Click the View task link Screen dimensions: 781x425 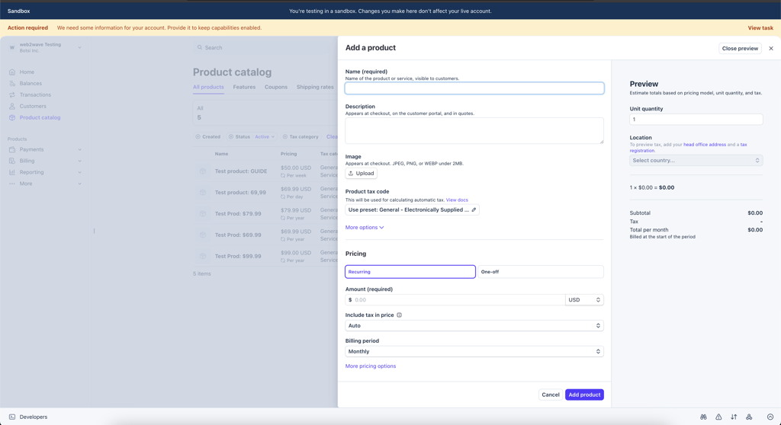click(x=760, y=28)
